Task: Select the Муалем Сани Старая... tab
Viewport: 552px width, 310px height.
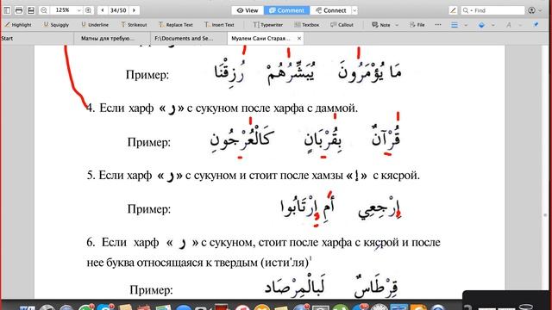Action: [x=260, y=38]
